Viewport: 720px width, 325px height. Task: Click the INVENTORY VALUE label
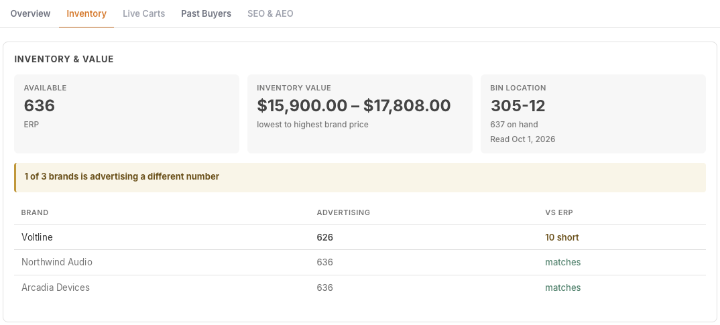(x=294, y=88)
